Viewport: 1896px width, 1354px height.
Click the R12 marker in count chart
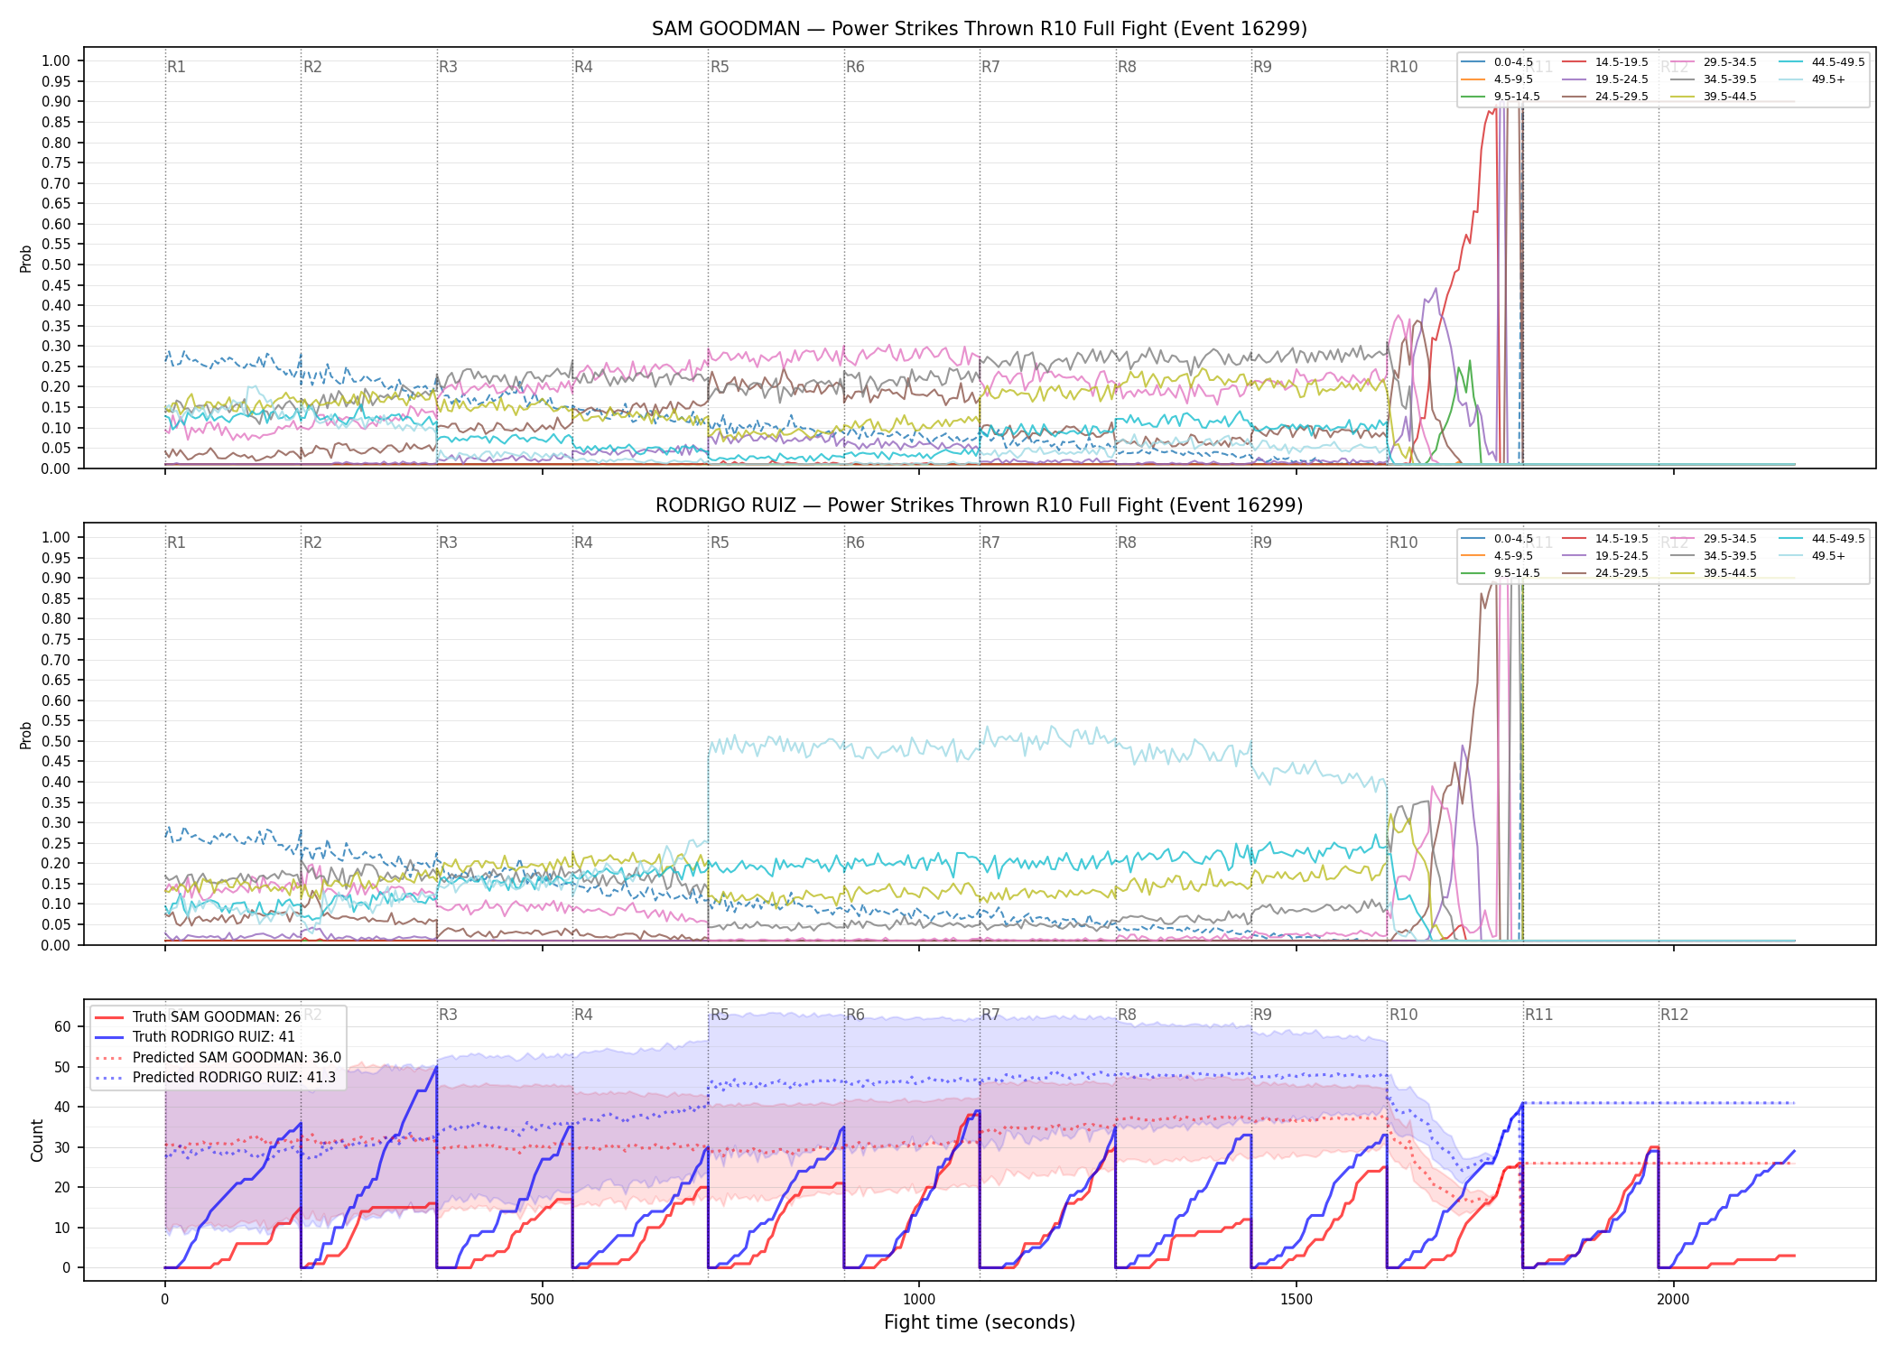click(1674, 1015)
